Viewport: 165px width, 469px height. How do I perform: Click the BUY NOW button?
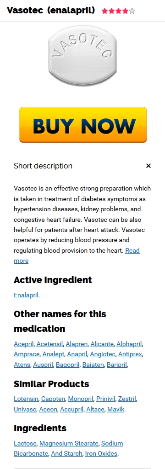[83, 125]
